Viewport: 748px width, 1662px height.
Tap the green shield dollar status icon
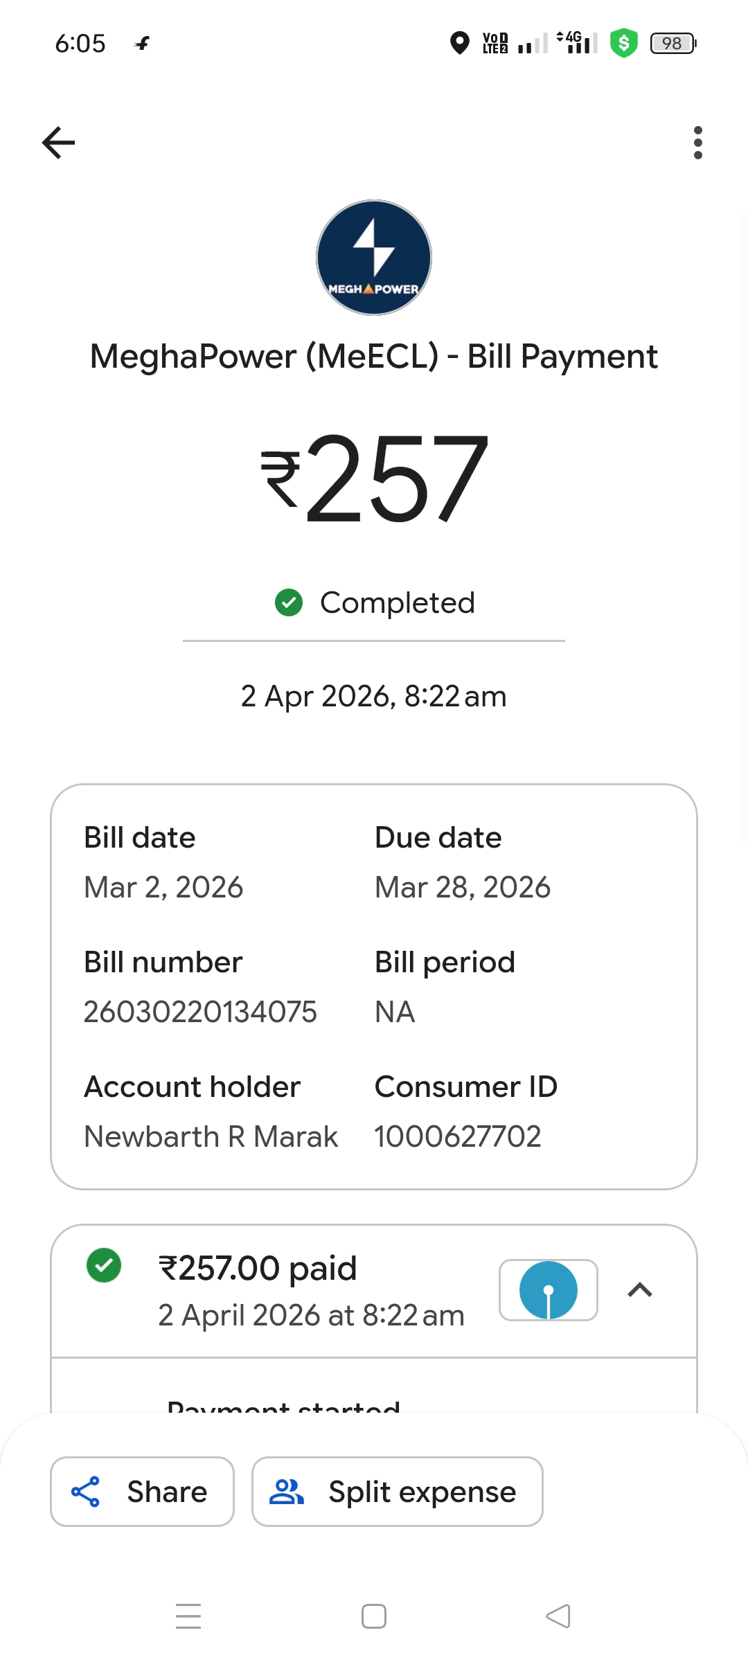click(x=623, y=43)
